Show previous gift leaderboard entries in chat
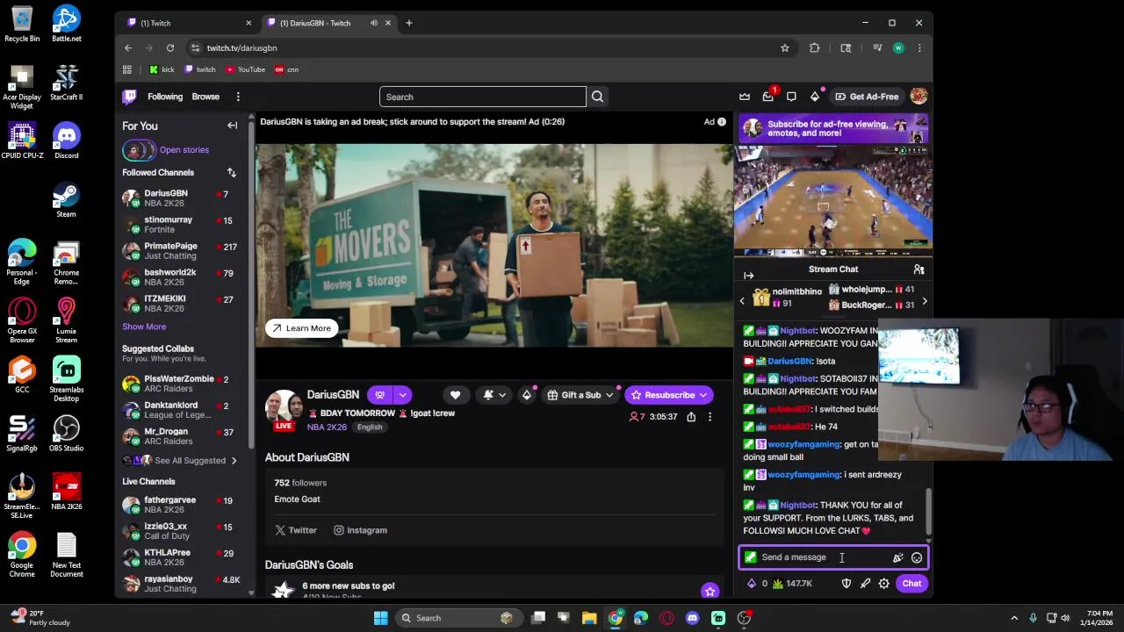Viewport: 1124px width, 632px height. [742, 301]
